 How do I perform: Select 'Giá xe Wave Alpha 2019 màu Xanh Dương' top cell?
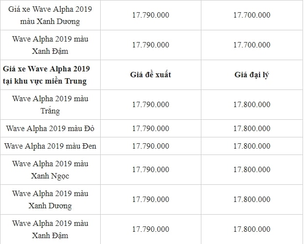tap(50, 15)
